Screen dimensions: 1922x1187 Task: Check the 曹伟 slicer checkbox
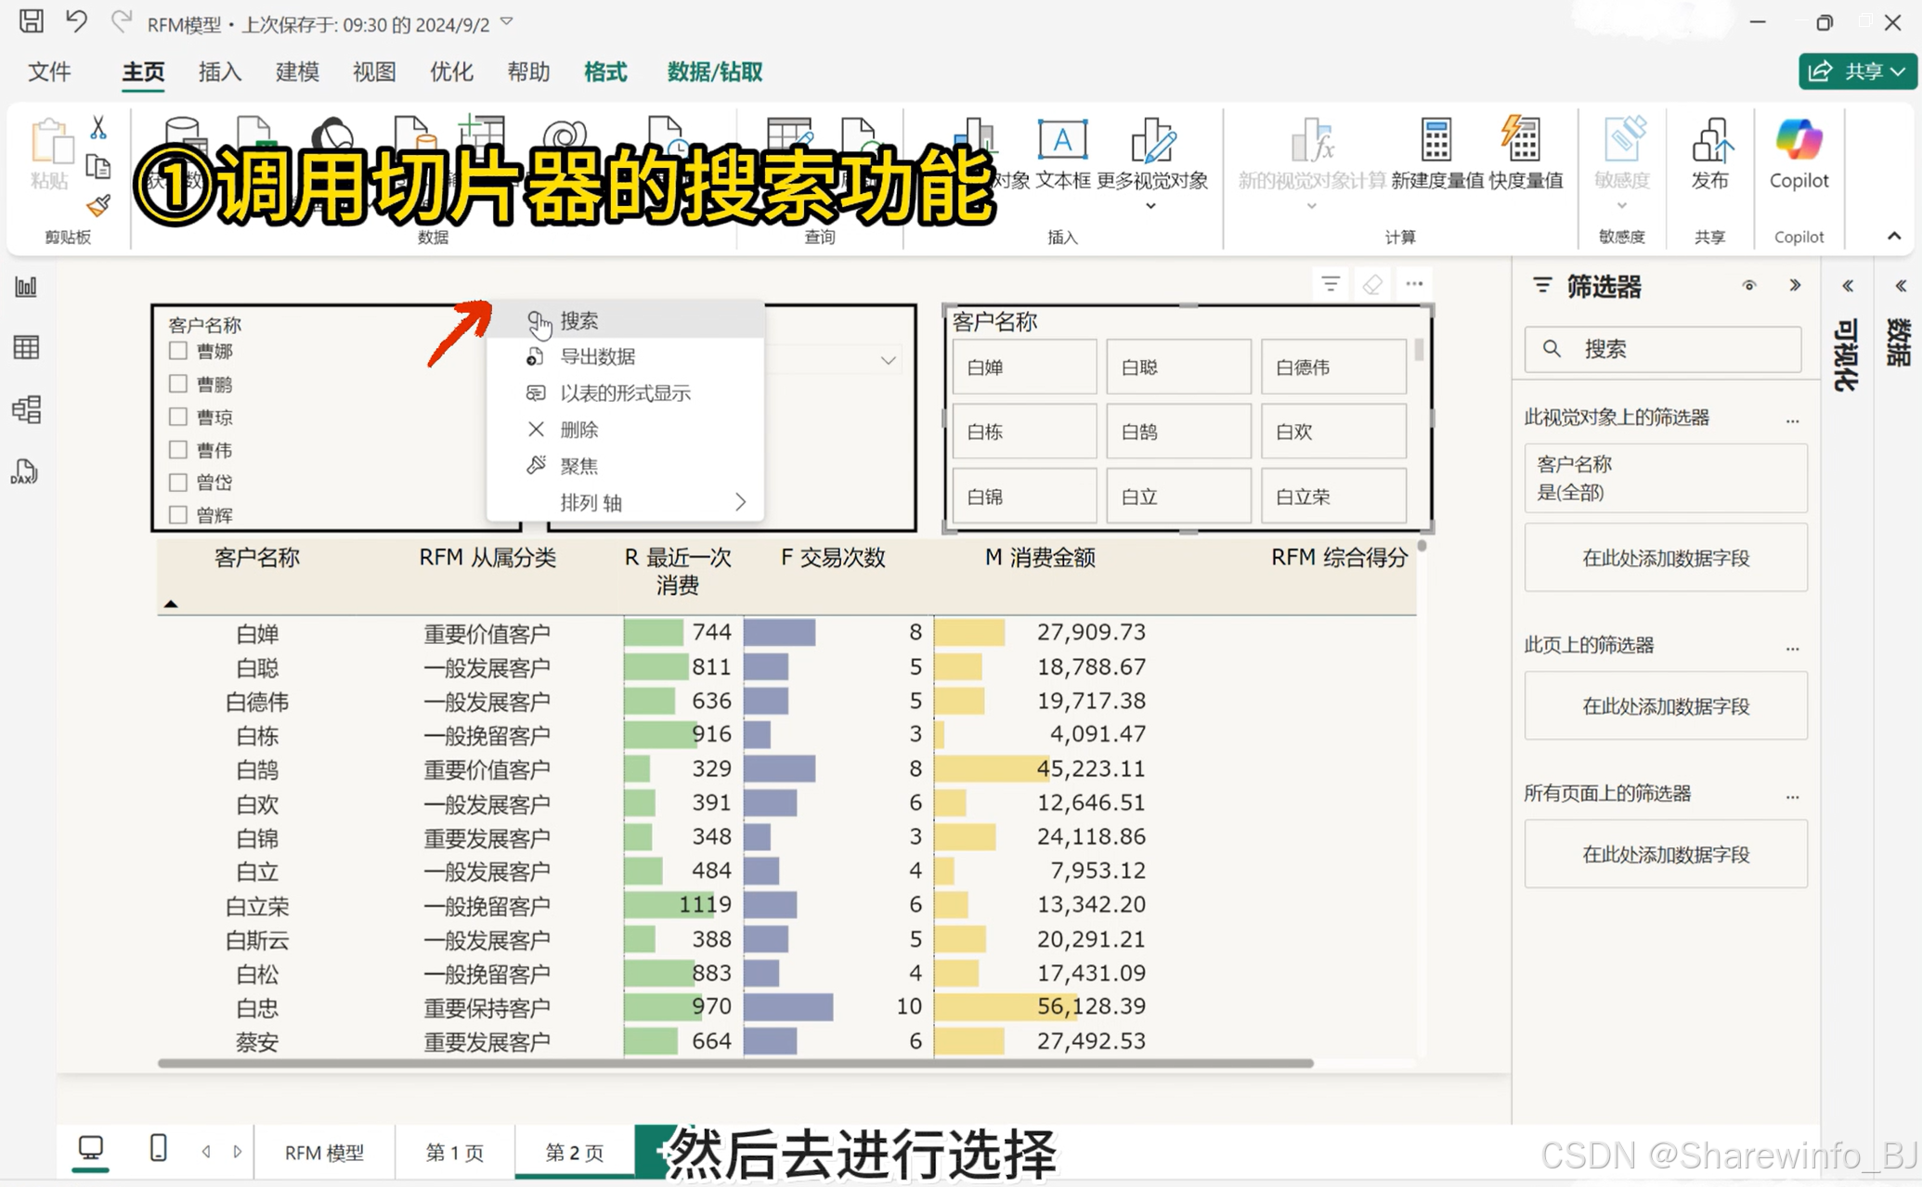tap(178, 450)
